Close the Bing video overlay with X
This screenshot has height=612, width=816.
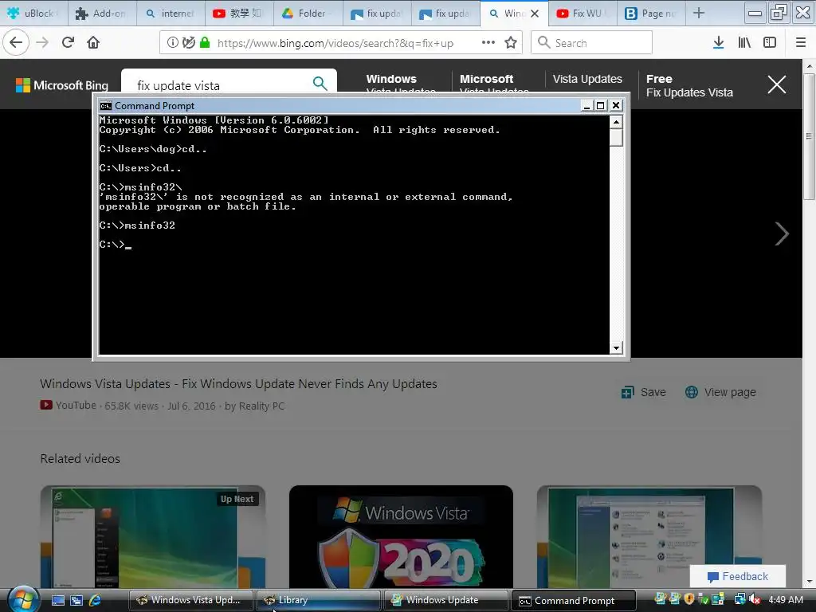pos(776,84)
